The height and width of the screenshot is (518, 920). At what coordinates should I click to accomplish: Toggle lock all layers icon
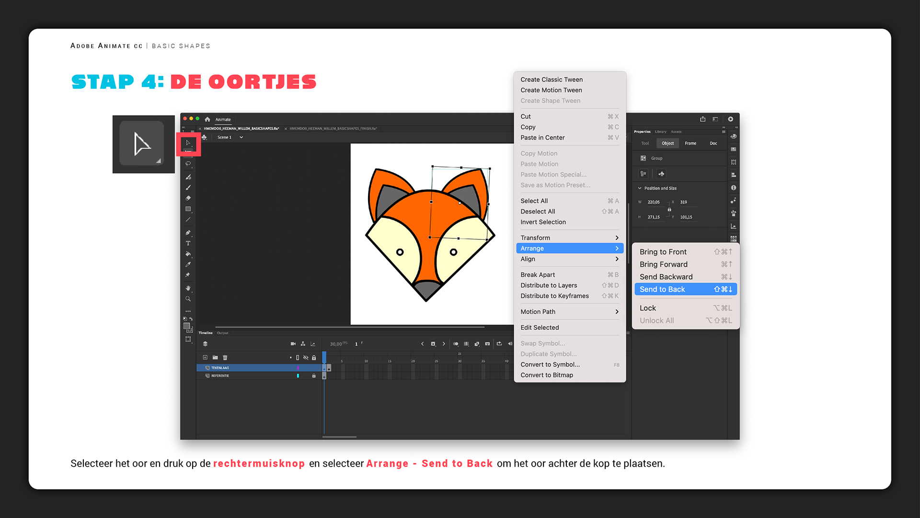point(314,357)
